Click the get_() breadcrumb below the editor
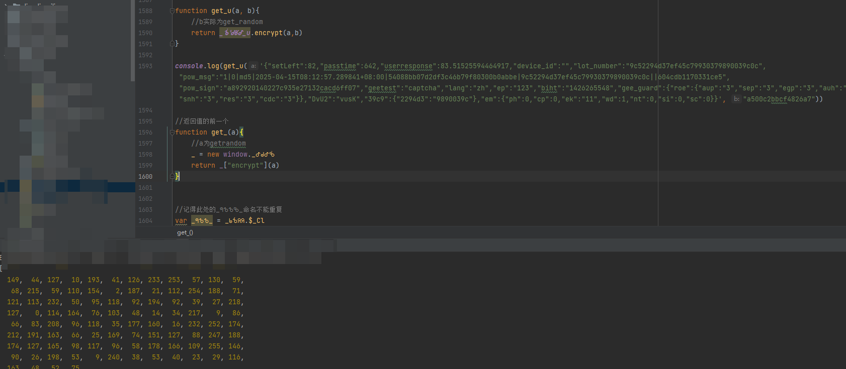This screenshot has width=846, height=369. (185, 233)
